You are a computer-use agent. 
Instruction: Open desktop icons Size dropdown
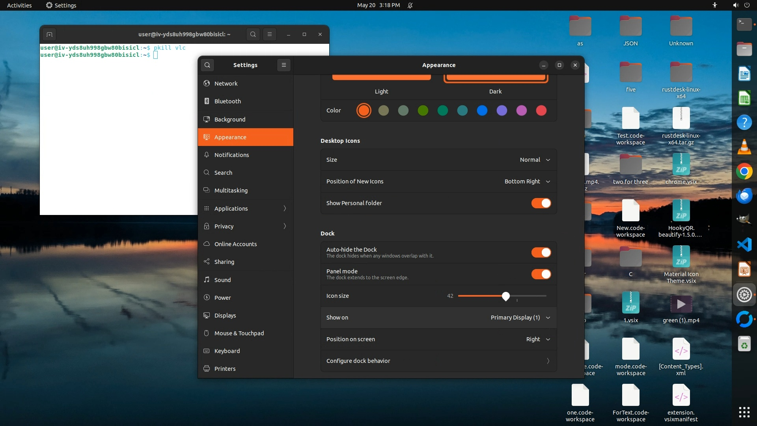tap(535, 160)
